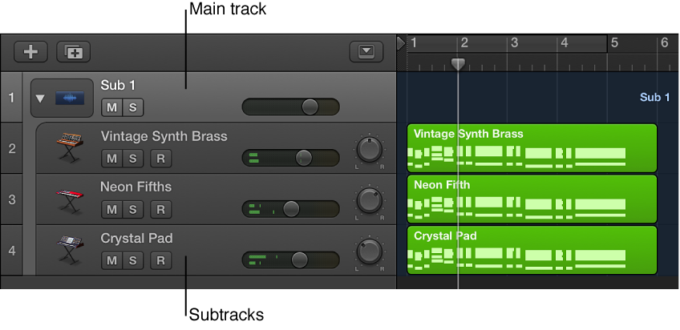The height and width of the screenshot is (330, 680).
Task: Click the Neon Fifths pan knob
Action: (x=370, y=201)
